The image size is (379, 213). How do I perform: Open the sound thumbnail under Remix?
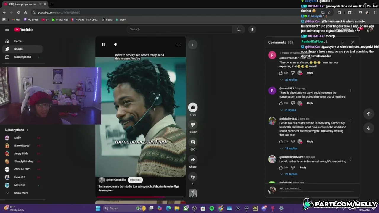click(x=193, y=193)
